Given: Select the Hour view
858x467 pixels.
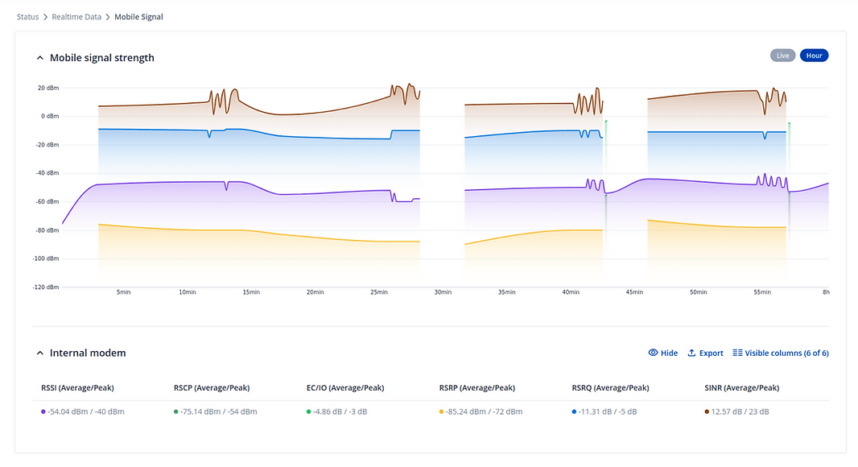Looking at the screenshot, I should (814, 55).
